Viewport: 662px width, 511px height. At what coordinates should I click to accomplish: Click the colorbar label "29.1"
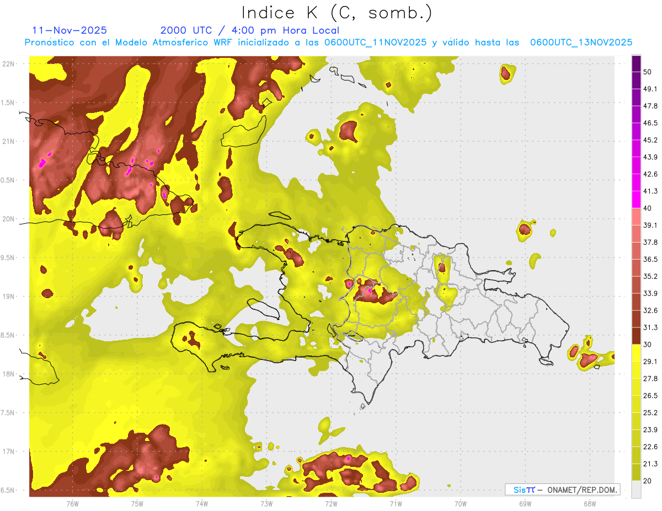(650, 361)
